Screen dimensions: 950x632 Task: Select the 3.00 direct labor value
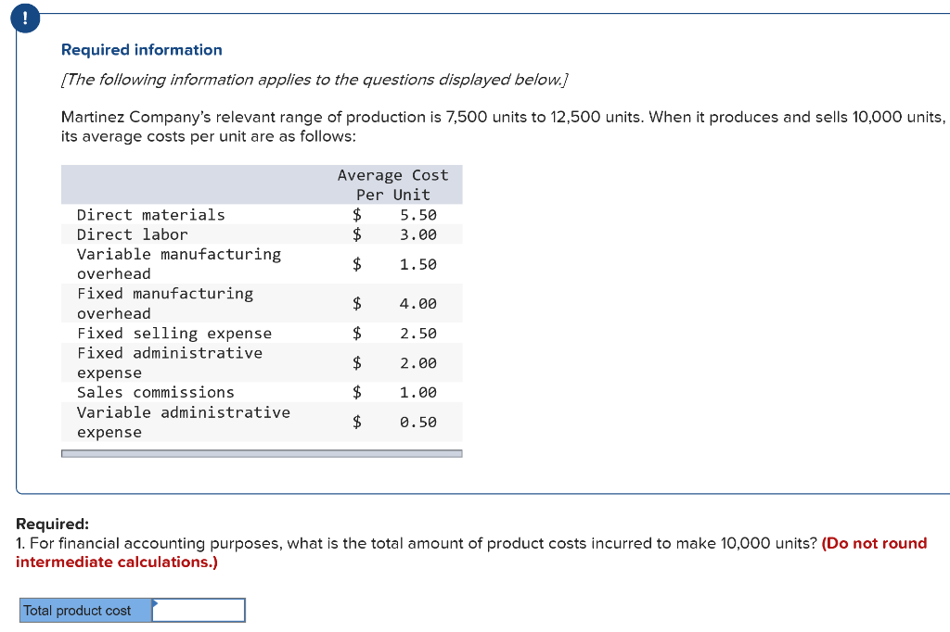click(418, 234)
